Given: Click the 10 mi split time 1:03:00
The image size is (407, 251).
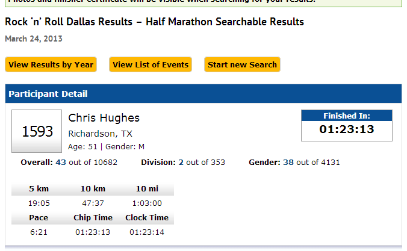Looking at the screenshot, I should point(147,203).
